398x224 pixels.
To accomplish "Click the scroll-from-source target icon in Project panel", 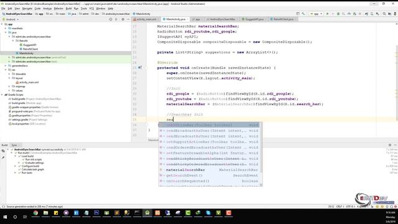I will (111, 19).
